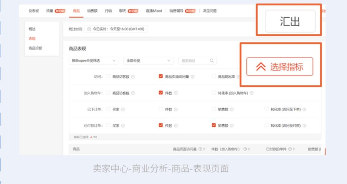The image size is (347, 184).
Task: Click 指标已选择 4/10 counter text
Action: [85, 137]
